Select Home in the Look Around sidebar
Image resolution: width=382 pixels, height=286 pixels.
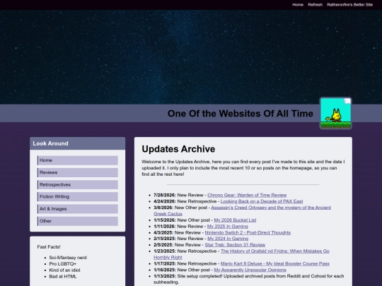pos(78,160)
